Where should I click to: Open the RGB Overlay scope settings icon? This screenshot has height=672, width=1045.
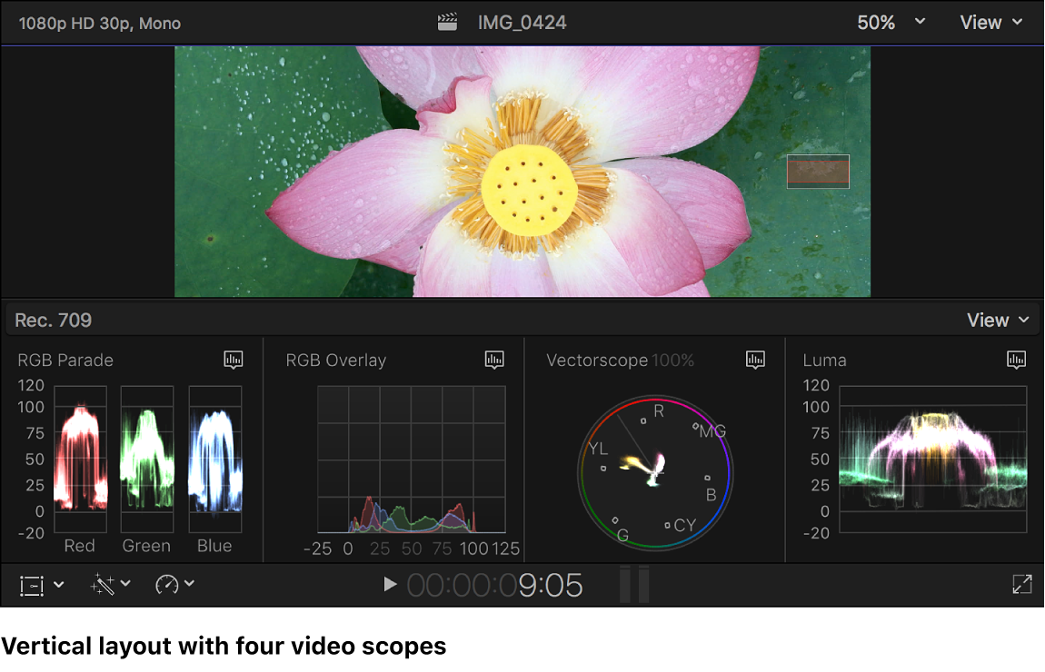(494, 360)
